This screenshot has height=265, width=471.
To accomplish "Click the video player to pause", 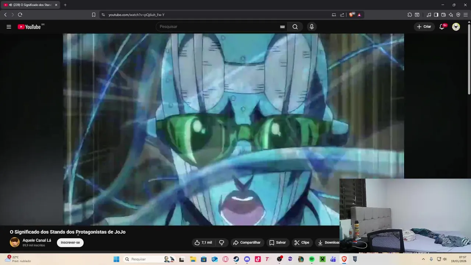I will (x=233, y=129).
